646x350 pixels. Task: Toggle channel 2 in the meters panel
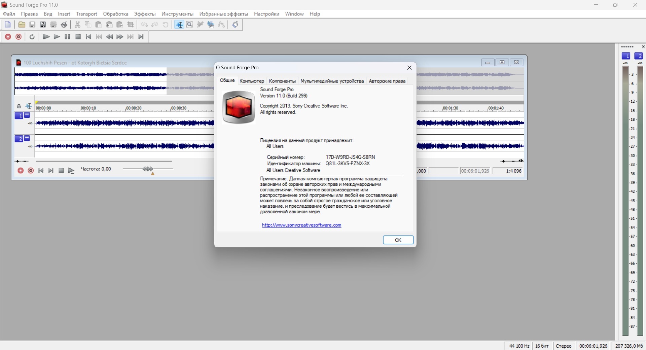click(x=639, y=56)
